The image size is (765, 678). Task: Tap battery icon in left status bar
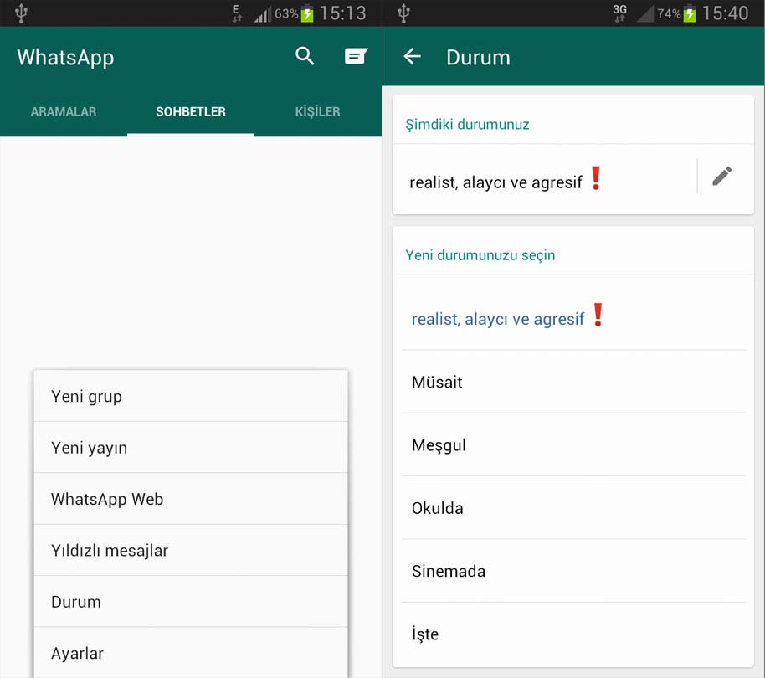[x=308, y=13]
